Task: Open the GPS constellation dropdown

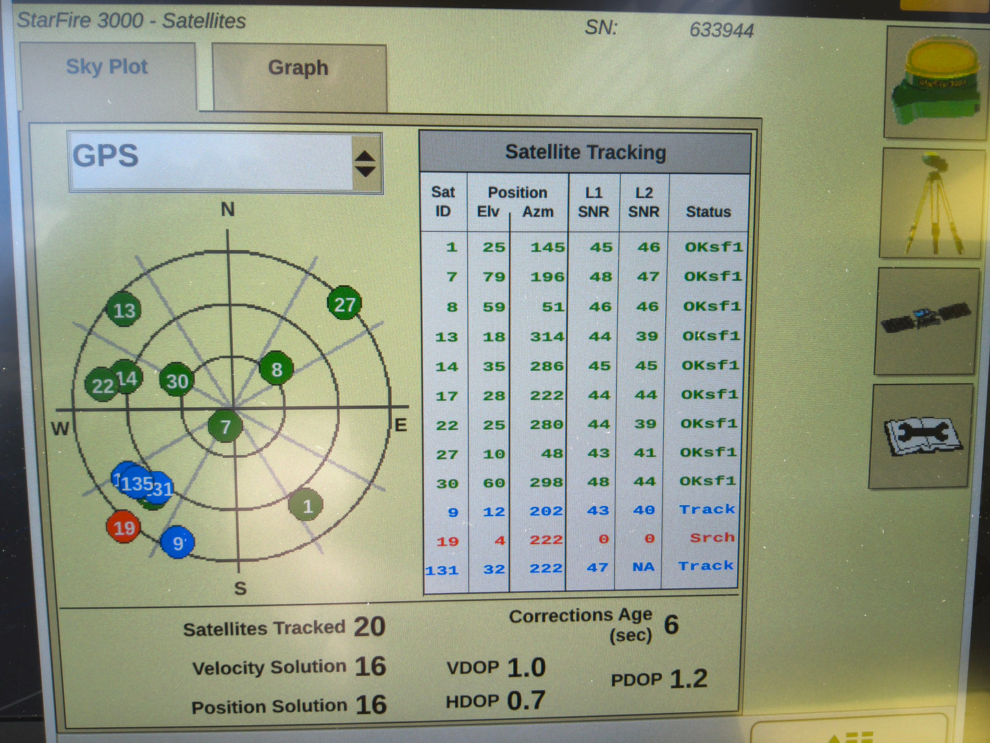Action: 225,162
